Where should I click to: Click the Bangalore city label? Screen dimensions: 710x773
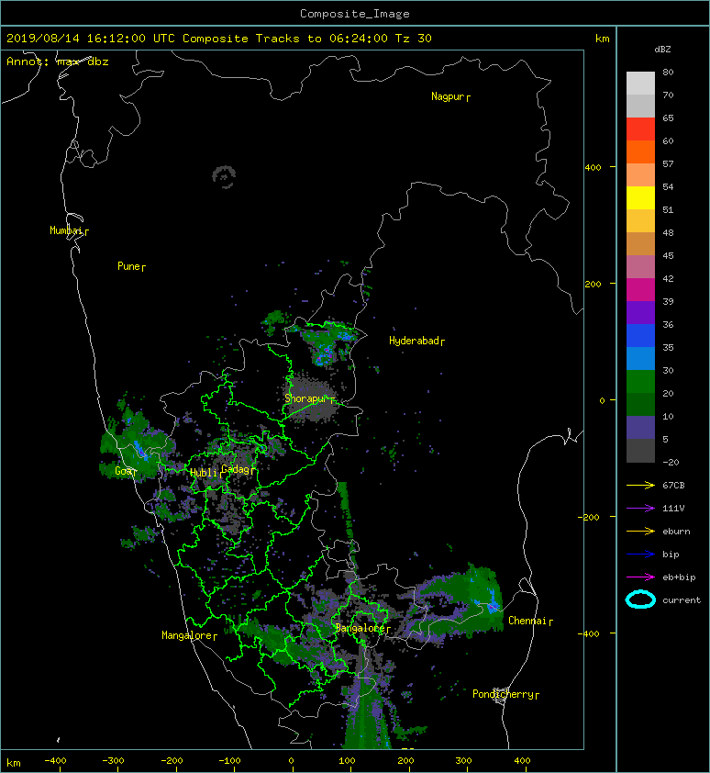360,628
